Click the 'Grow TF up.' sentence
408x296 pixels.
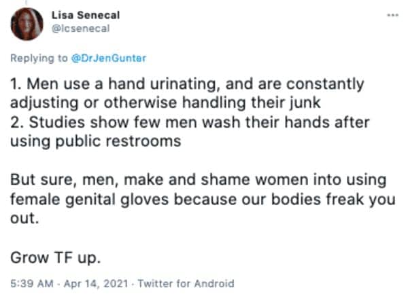pyautogui.click(x=56, y=258)
